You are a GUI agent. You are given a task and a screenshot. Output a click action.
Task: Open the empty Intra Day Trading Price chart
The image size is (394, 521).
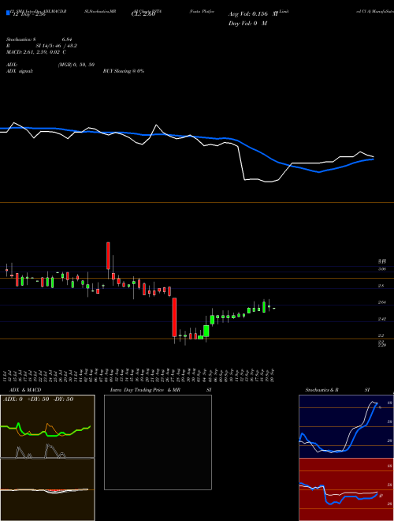[158, 442]
